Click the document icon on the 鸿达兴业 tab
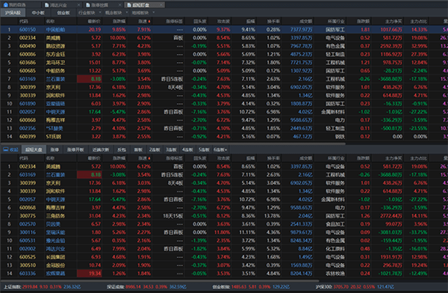The width and height of the screenshot is (448, 293). [47, 5]
